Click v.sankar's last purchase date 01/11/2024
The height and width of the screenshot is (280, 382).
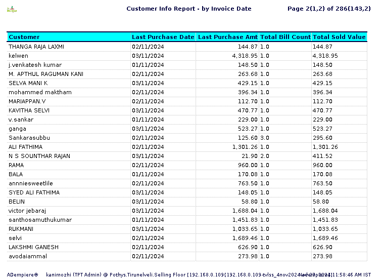point(148,119)
